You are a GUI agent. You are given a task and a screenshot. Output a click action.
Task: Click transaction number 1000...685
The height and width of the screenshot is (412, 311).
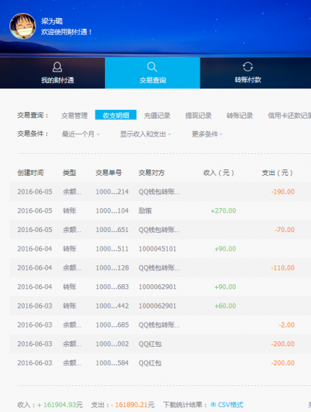112,325
